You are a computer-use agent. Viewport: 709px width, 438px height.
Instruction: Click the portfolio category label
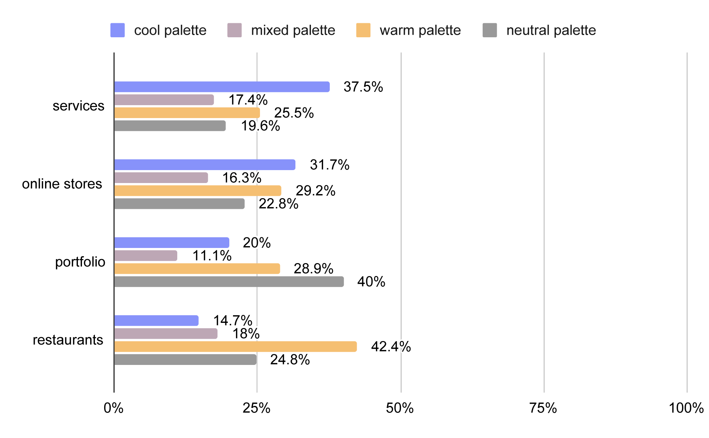pos(80,262)
